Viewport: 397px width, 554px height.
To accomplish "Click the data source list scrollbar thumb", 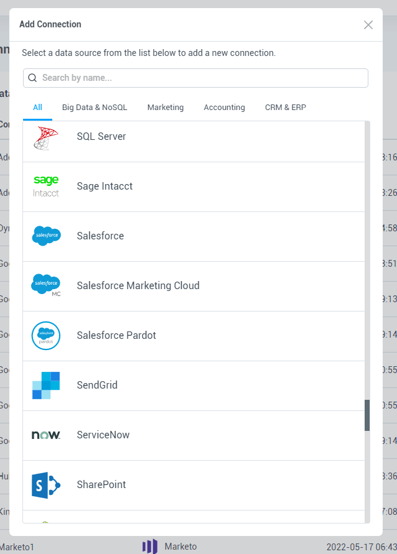I will (367, 415).
